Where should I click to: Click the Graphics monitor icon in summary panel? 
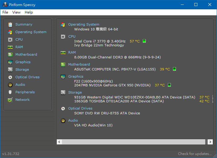(63, 76)
